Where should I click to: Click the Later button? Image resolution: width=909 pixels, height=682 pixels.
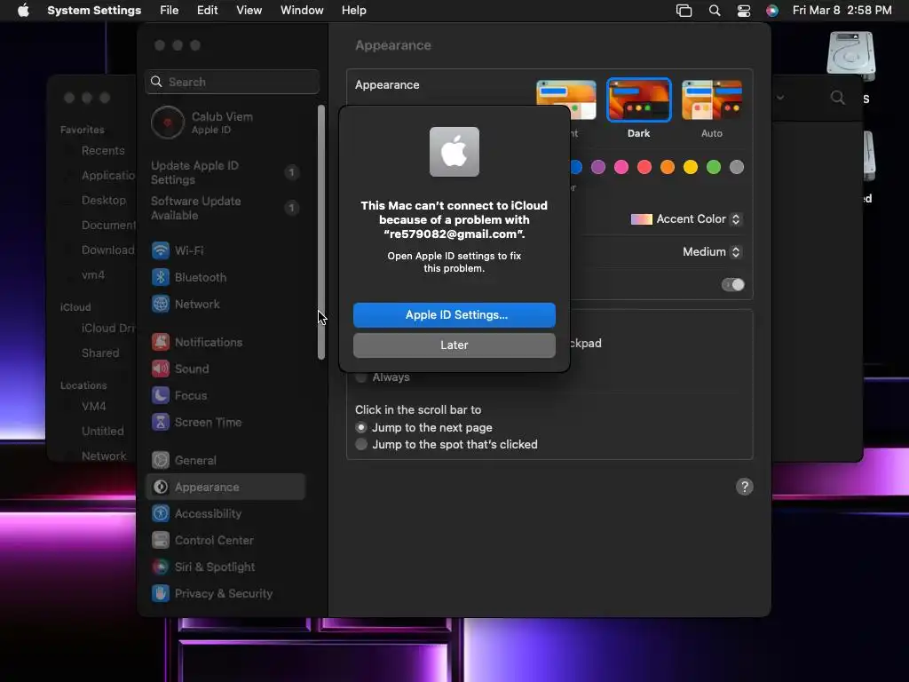pos(454,345)
